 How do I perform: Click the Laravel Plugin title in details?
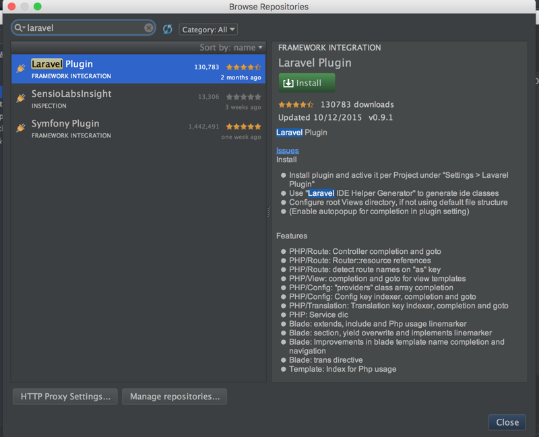pyautogui.click(x=315, y=63)
